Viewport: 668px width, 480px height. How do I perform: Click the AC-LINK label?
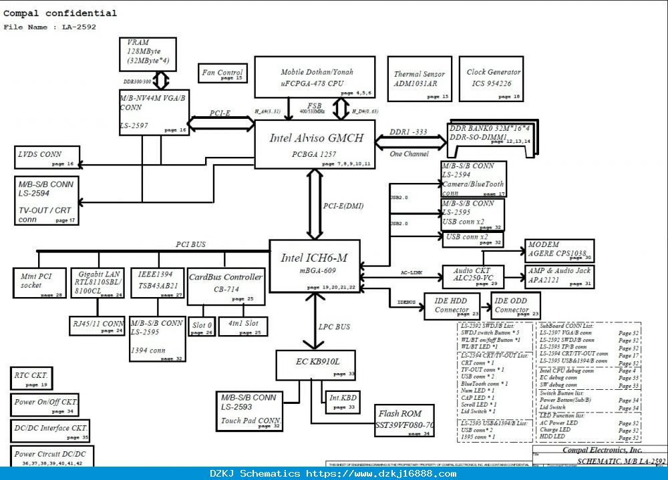[411, 272]
